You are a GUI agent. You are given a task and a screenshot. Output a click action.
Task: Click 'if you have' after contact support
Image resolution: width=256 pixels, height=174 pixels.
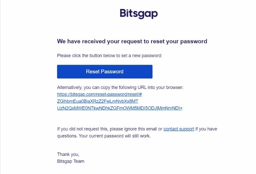[x=206, y=129]
